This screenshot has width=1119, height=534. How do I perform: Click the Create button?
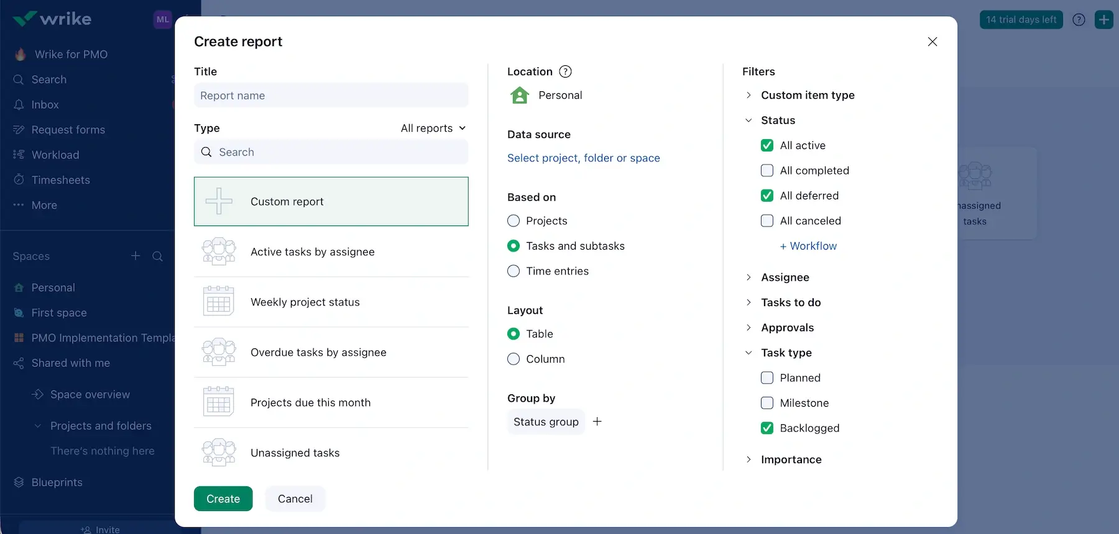223,499
